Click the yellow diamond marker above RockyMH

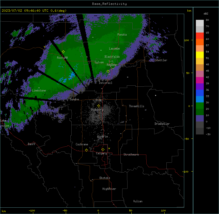63,52
